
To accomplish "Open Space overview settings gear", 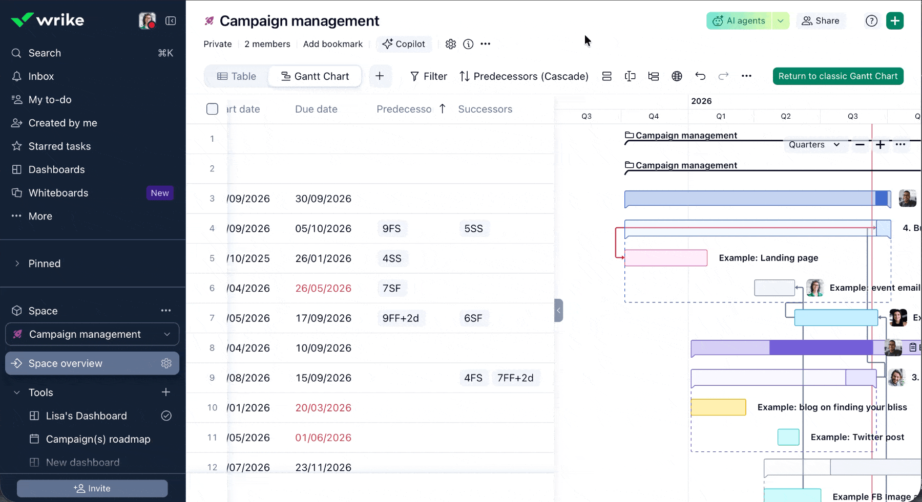I will pos(166,363).
